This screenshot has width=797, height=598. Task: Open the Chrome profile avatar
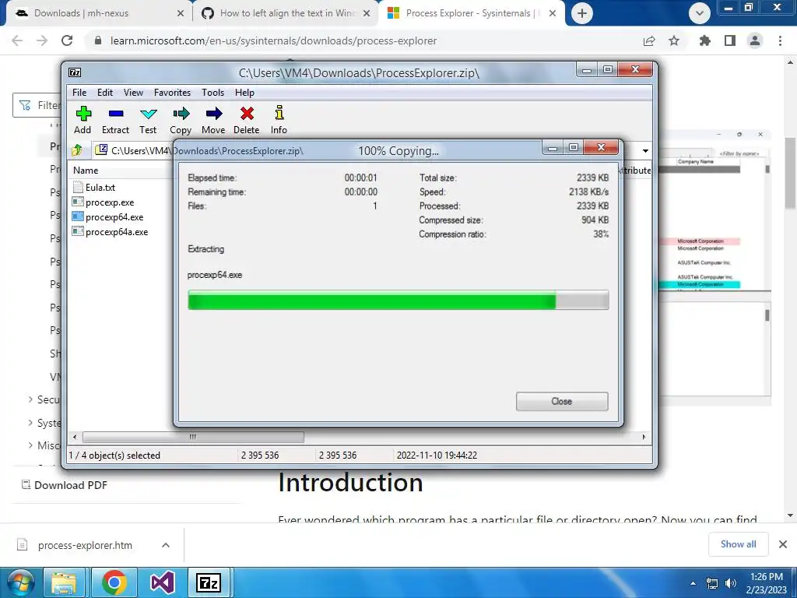point(755,40)
